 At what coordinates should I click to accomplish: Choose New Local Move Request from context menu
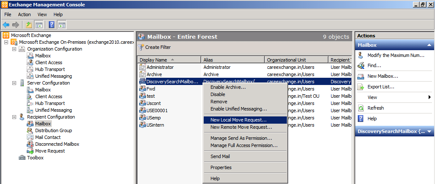pyautogui.click(x=245, y=120)
